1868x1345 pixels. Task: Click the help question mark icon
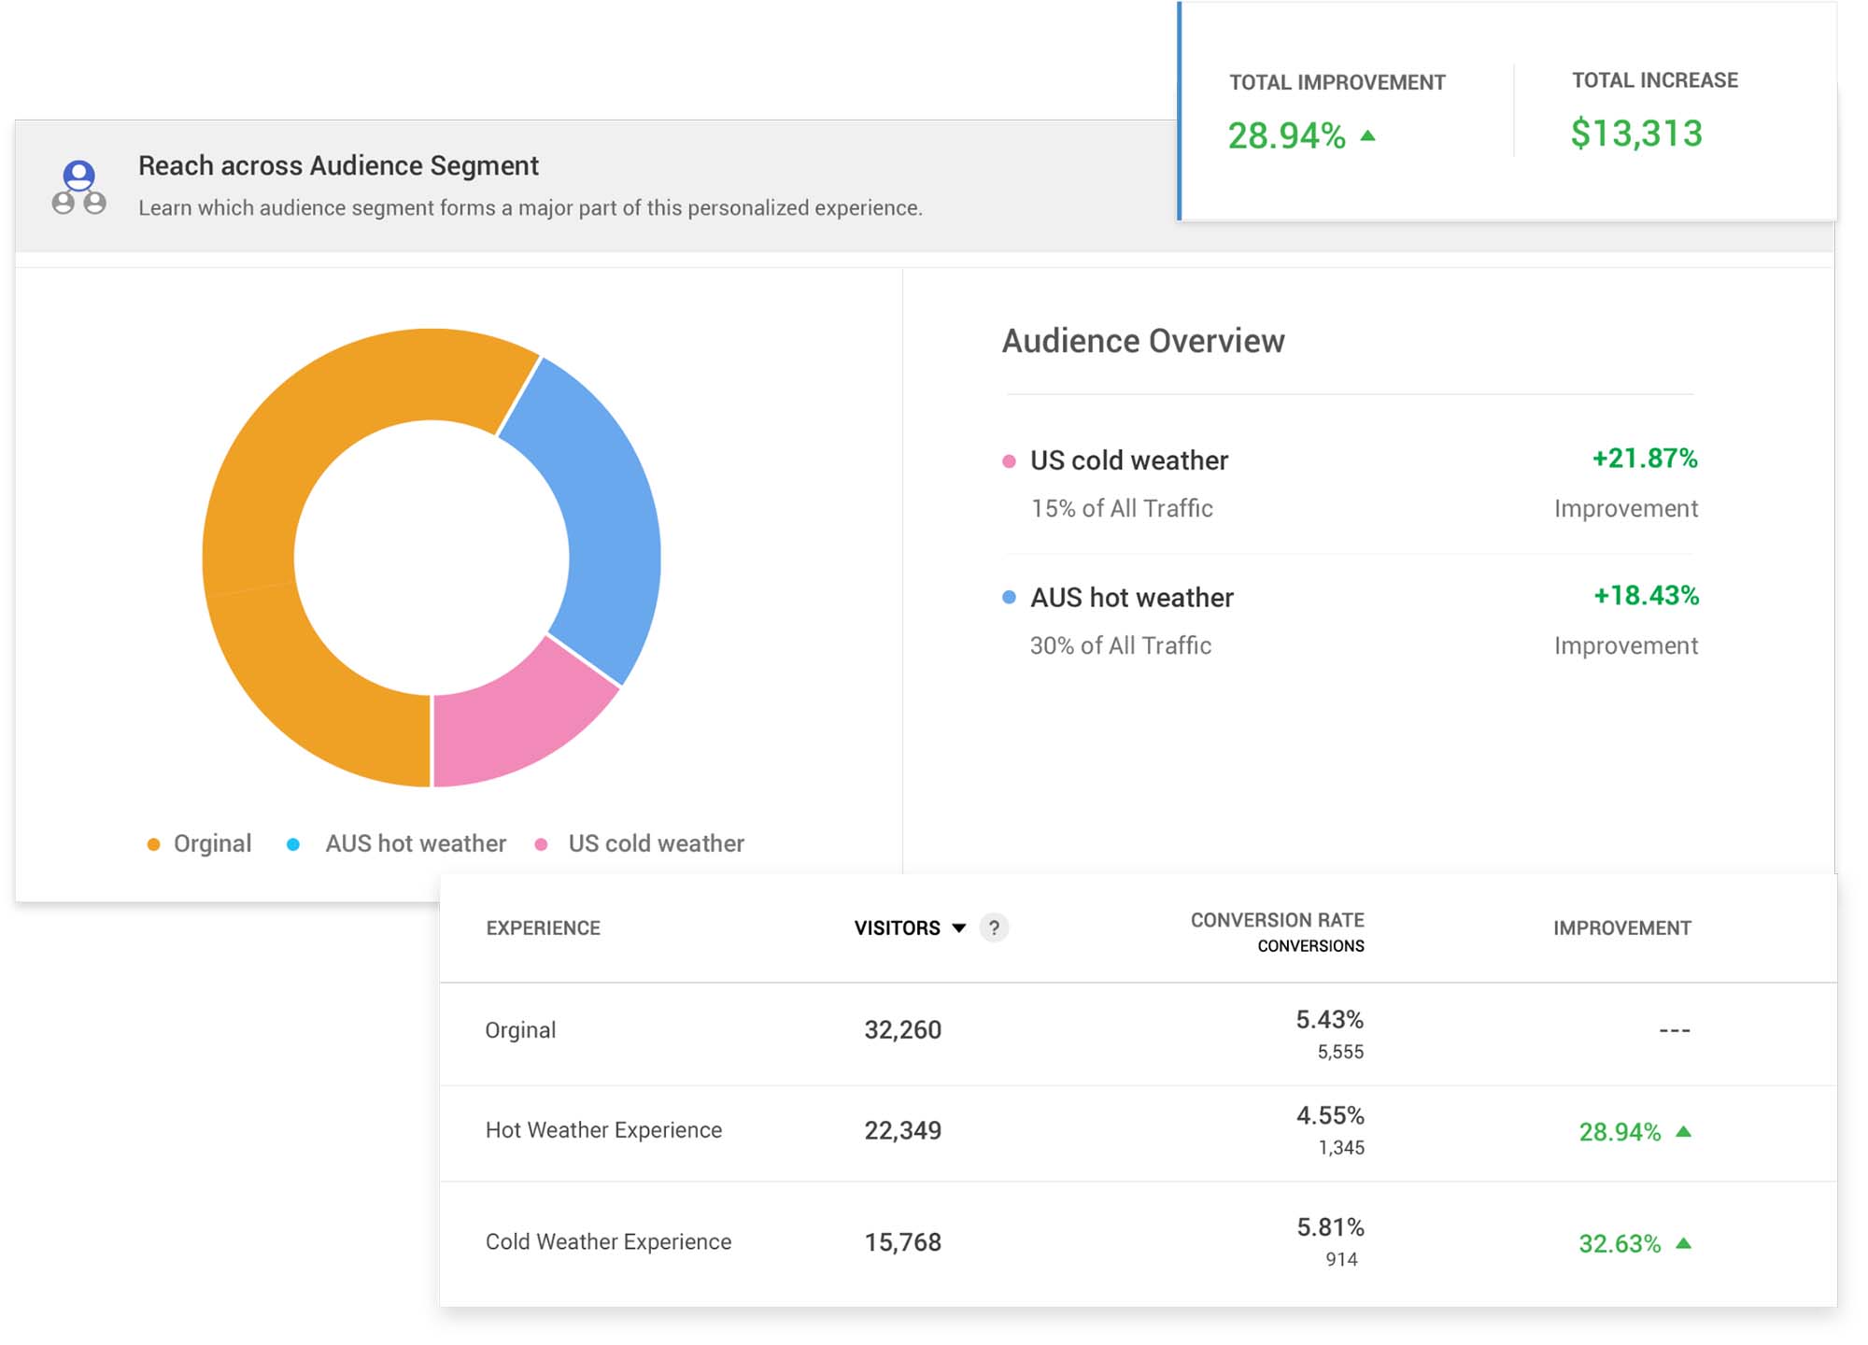point(994,927)
